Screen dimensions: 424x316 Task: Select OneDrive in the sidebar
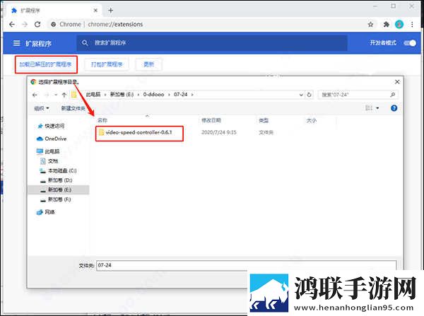(52, 139)
